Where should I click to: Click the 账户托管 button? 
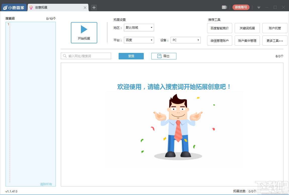275,28
